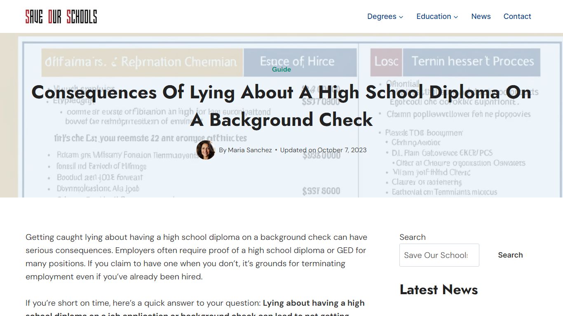Screen dimensions: 563x316
Task: Expand the Degrees dropdown chevron
Action: (x=401, y=17)
